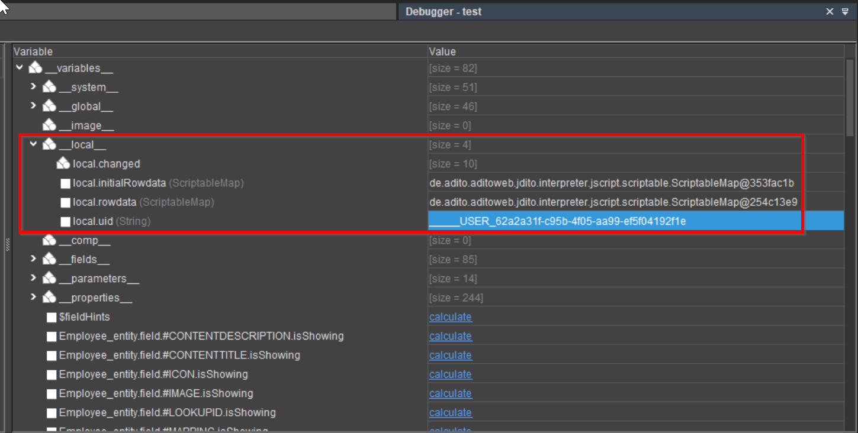Click the cube icon next to __fields__

point(49,259)
